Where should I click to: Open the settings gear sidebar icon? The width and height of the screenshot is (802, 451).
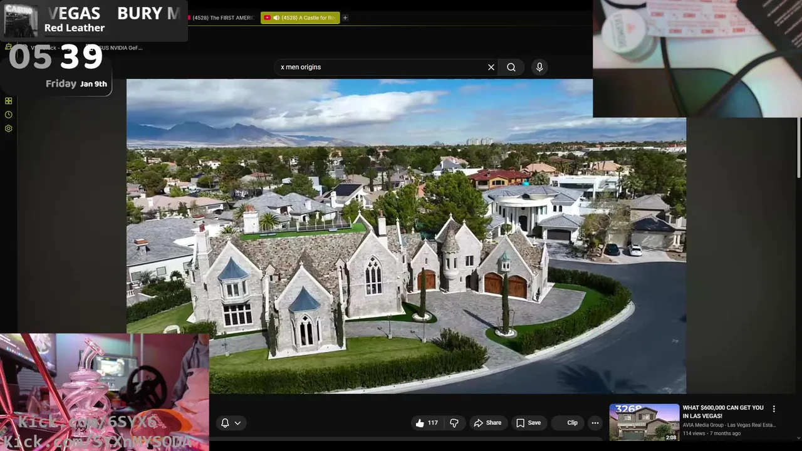coord(9,128)
